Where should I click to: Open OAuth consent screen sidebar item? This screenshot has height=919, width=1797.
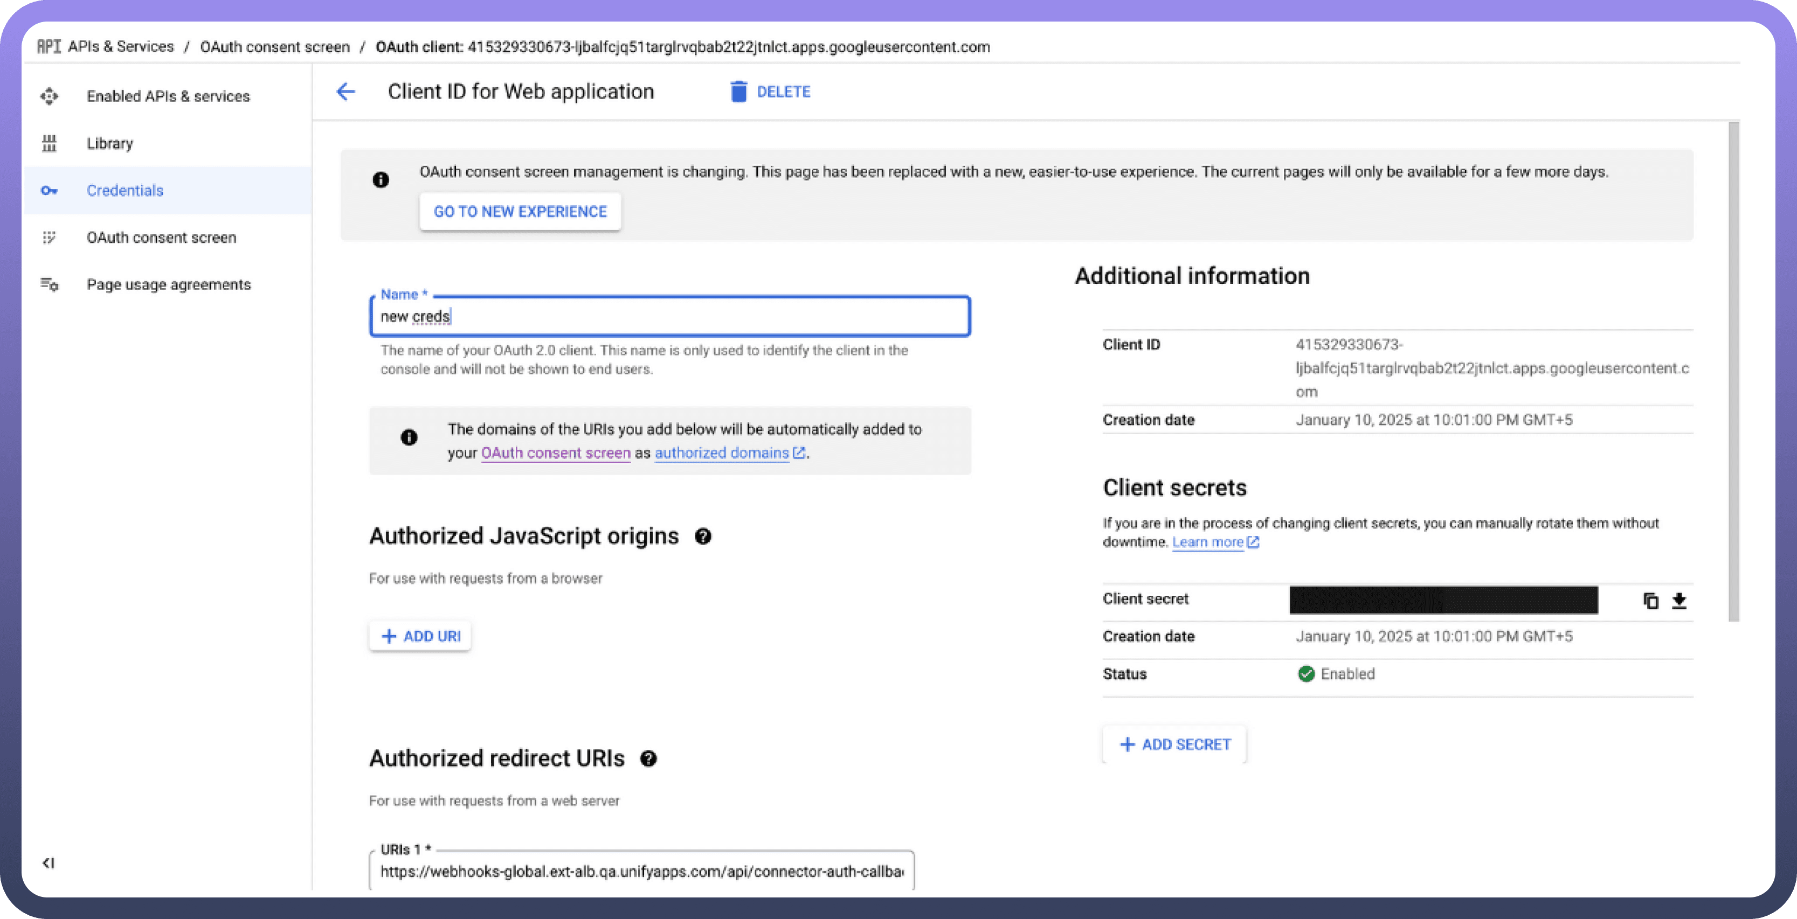click(x=161, y=238)
